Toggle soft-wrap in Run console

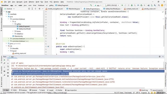(8, 67)
